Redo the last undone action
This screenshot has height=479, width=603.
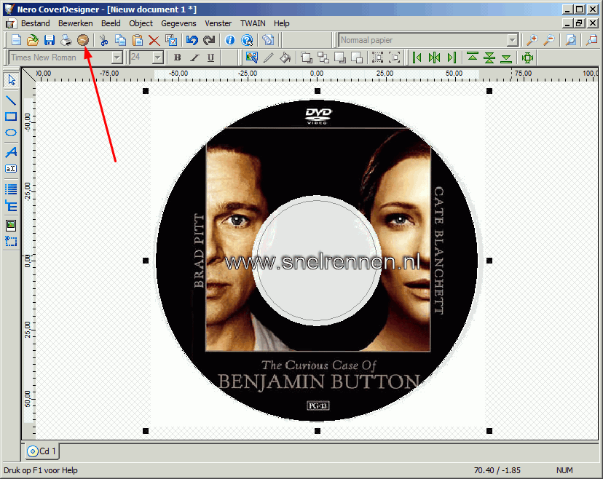(209, 40)
